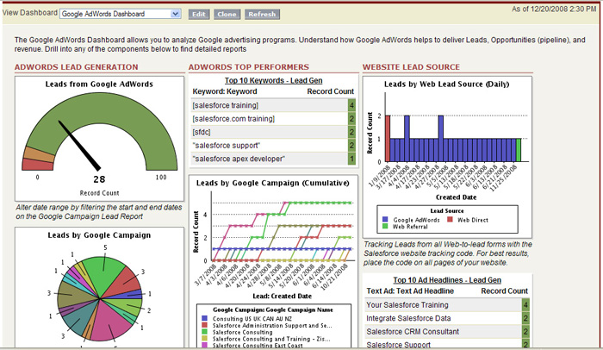The width and height of the screenshot is (603, 350).
Task: Click the Salesforce CRM Consultant headline row
Action: tap(447, 332)
